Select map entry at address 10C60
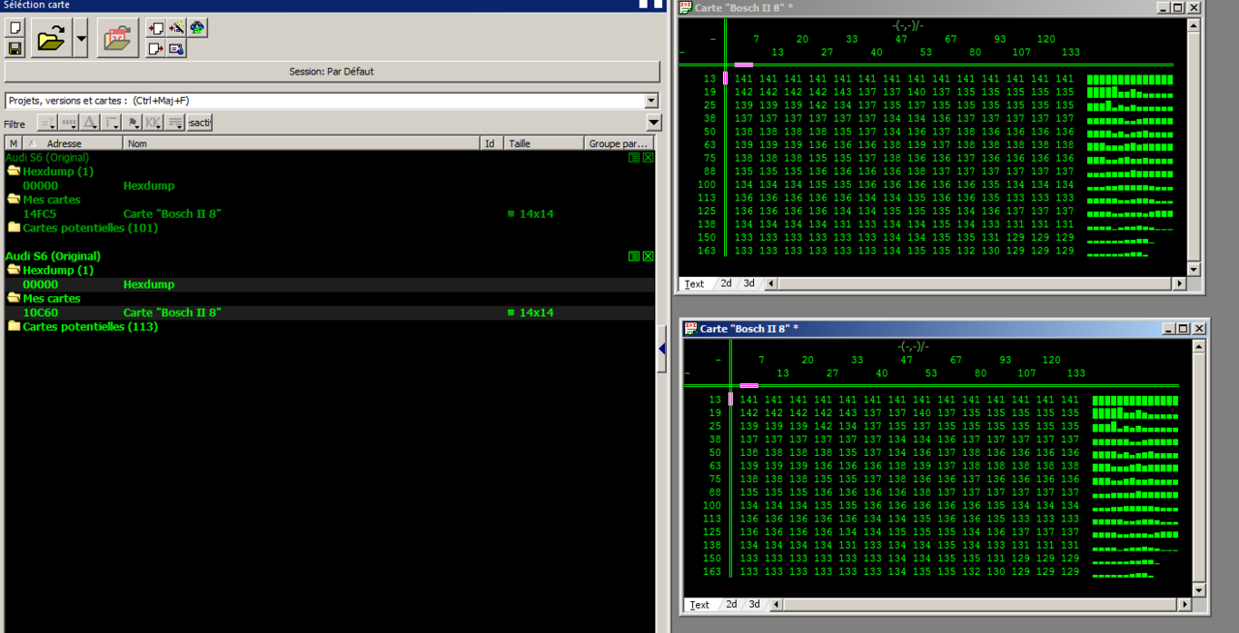Viewport: 1239px width, 633px height. point(41,313)
